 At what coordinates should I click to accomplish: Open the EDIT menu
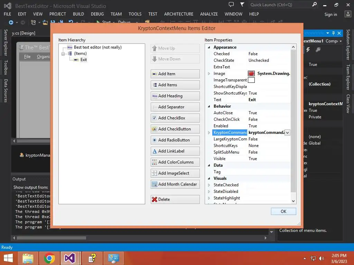point(22,14)
